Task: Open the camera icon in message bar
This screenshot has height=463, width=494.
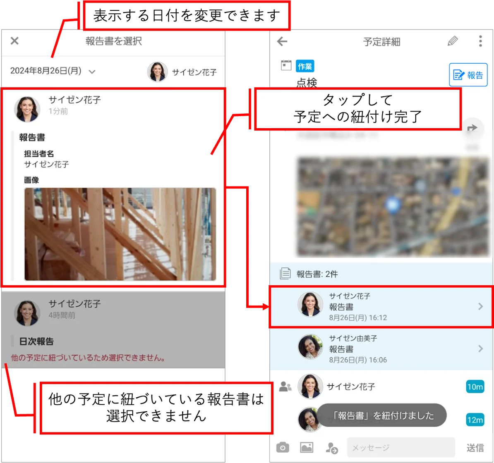Action: click(x=283, y=447)
